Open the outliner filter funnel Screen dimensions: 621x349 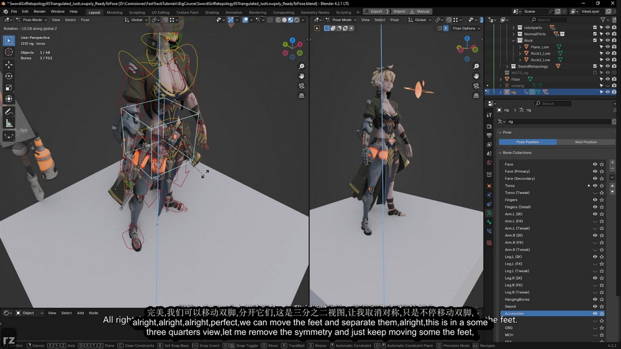[x=604, y=19]
